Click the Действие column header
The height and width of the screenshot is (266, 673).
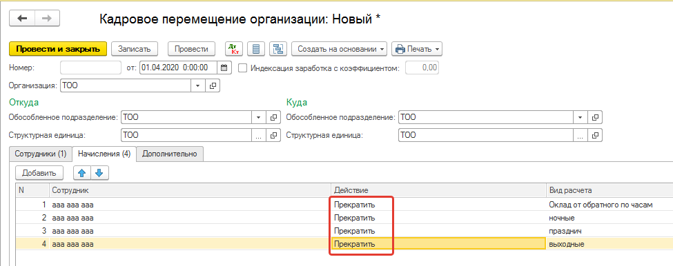pyautogui.click(x=438, y=190)
